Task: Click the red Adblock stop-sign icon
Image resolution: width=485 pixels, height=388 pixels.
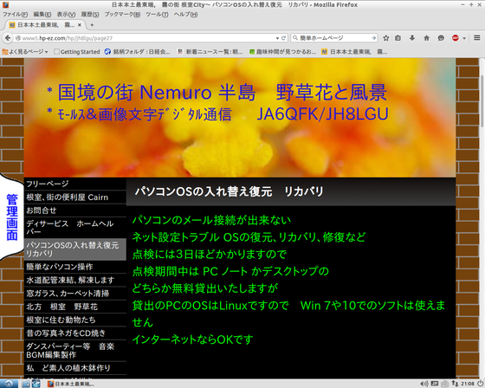Action: coord(456,38)
